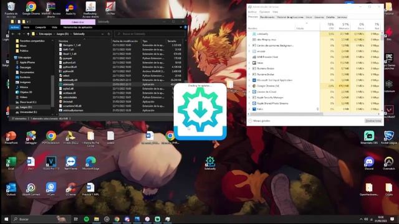The width and height of the screenshot is (399, 224).
Task: Select Descargas in the navigation pane
Action: (x=25, y=67)
